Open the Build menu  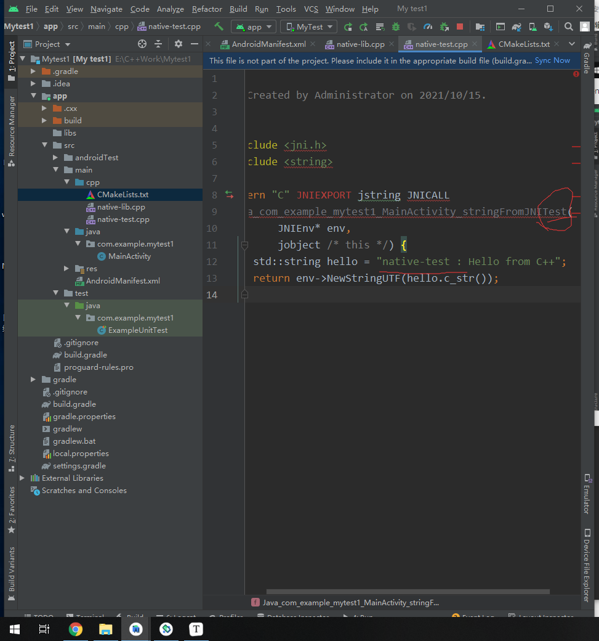tap(238, 9)
